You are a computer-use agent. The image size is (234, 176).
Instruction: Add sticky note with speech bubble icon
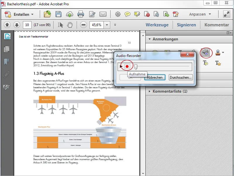point(128,14)
